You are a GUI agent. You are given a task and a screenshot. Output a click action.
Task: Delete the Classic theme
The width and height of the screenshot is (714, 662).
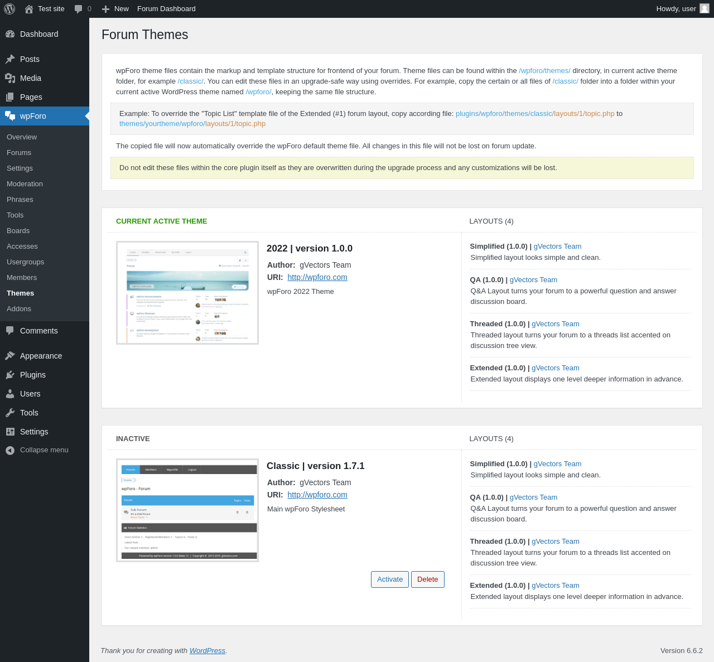(x=428, y=579)
